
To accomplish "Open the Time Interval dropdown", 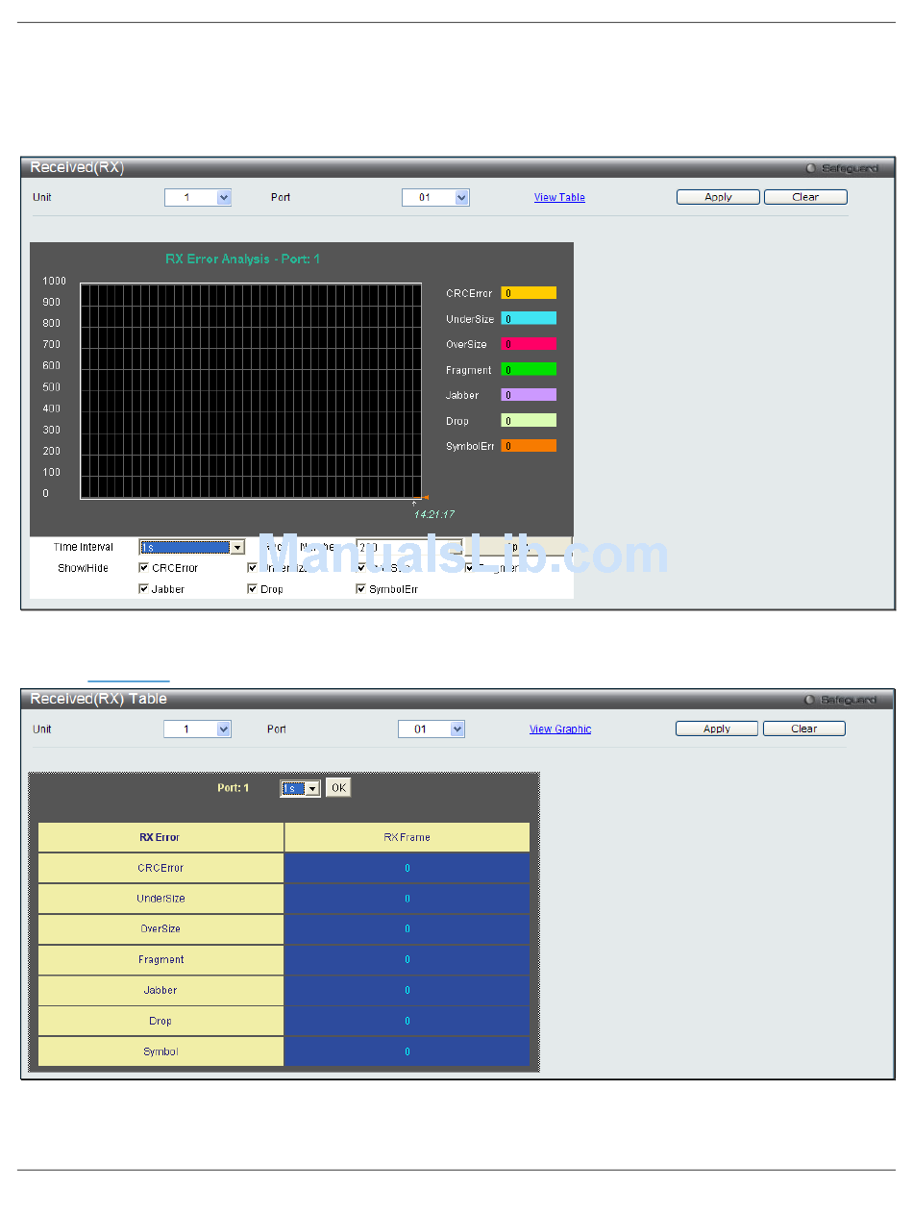I will click(191, 547).
